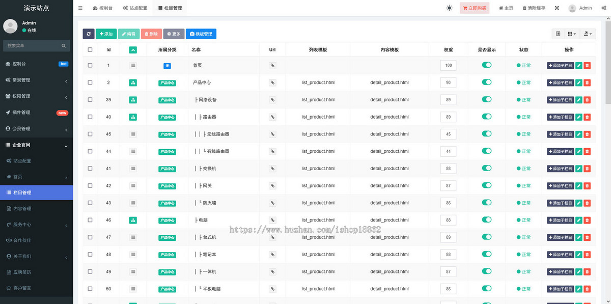This screenshot has height=304, width=611.
Task: Switch to the 站点配置 tab
Action: point(135,8)
